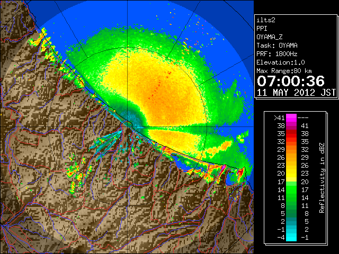Click the "Max Range:80 km" text

(x=284, y=71)
